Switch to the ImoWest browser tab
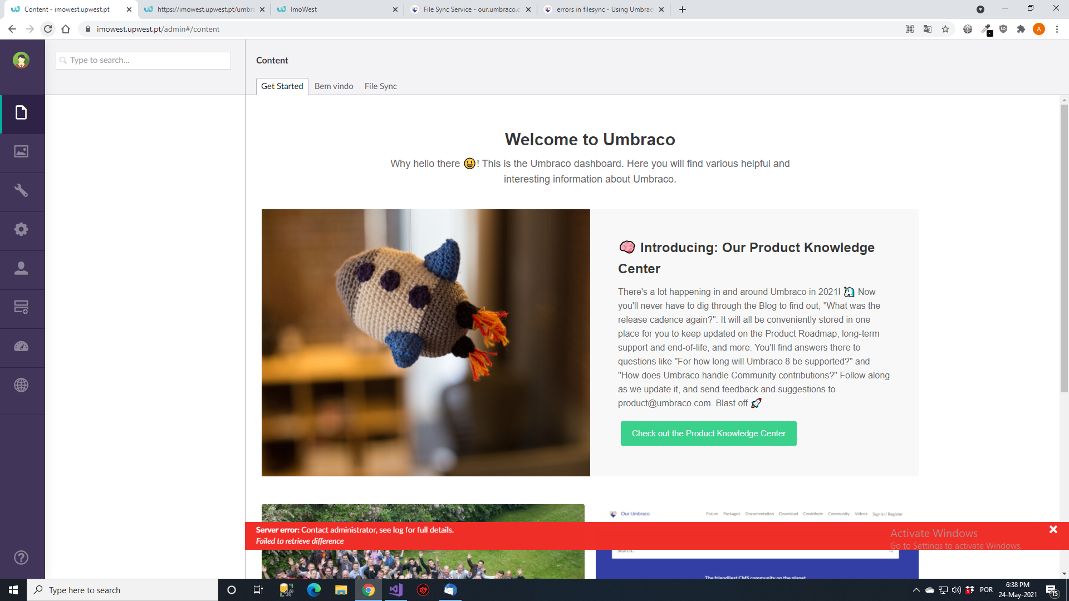The height and width of the screenshot is (601, 1069). [337, 9]
